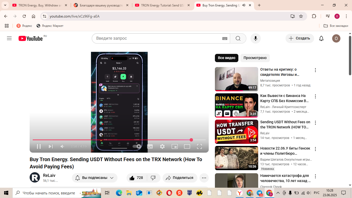The image size is (352, 198).
Task: Go to YouTube home via logo
Action: coord(30,38)
